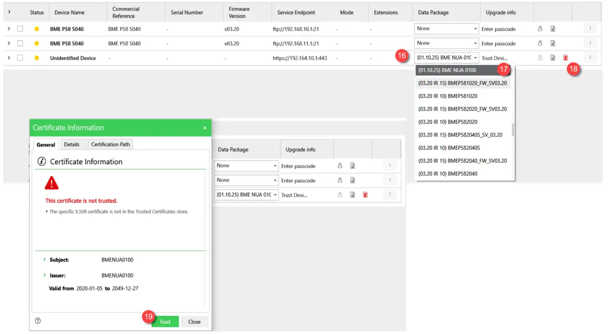Viewport: 608px width, 334px height.
Task: Click the Mode column header
Action: pyautogui.click(x=347, y=12)
